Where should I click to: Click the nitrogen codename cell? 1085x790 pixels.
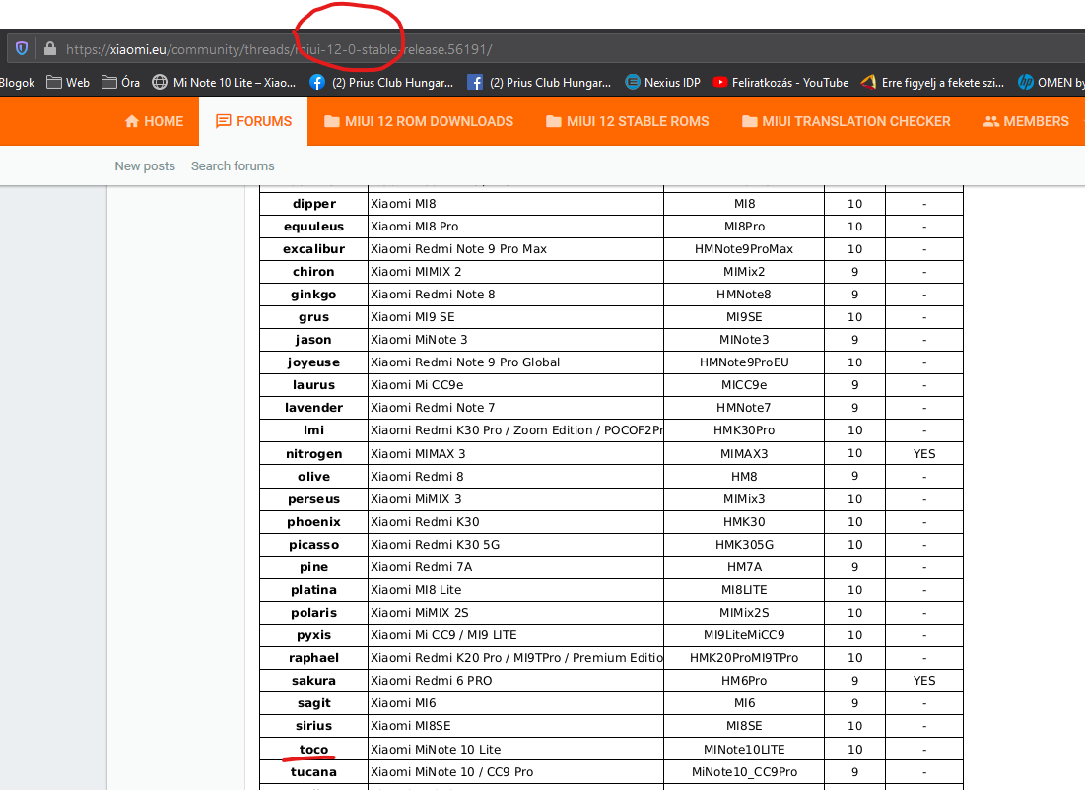313,454
